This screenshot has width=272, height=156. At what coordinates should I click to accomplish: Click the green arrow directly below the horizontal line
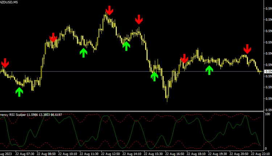(154, 76)
